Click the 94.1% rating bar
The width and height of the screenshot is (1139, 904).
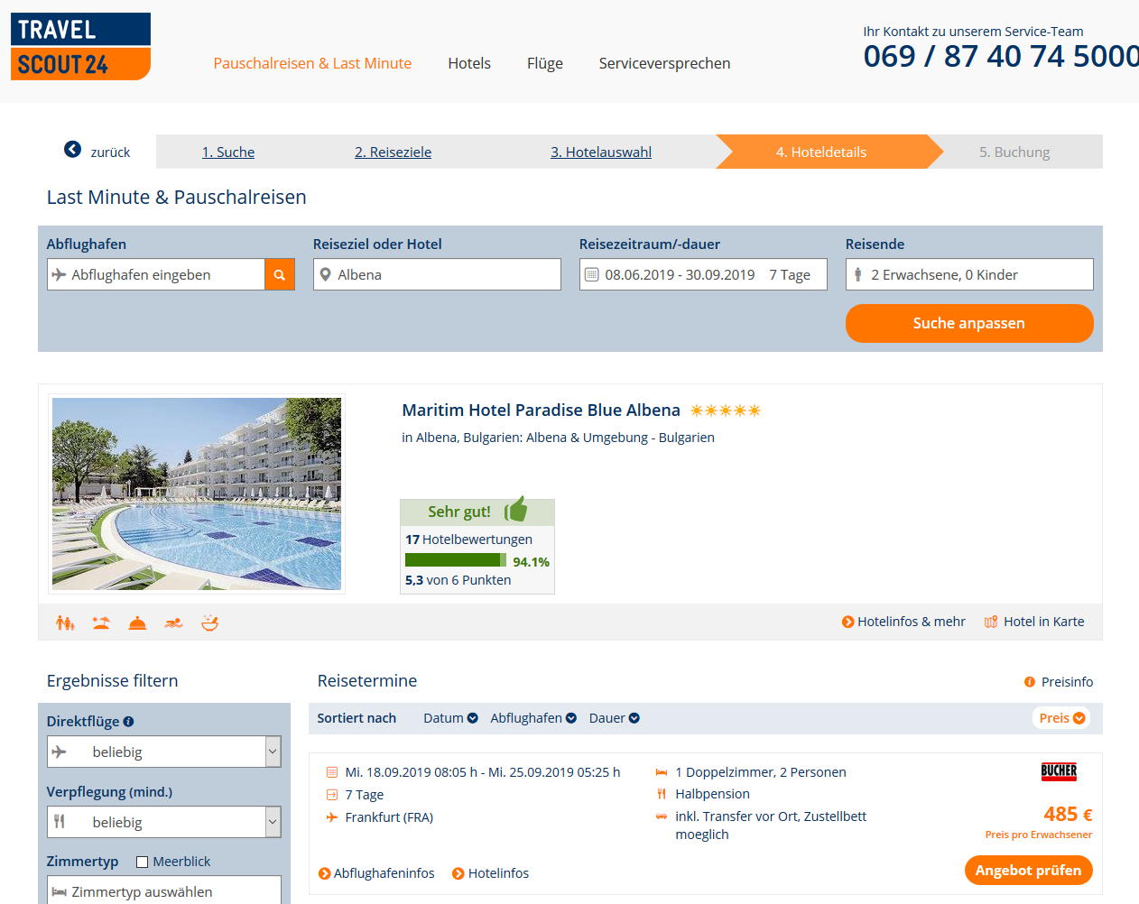[456, 560]
